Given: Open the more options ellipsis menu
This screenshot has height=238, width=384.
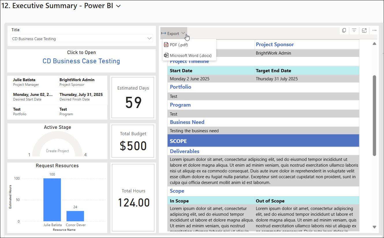Looking at the screenshot, I should [374, 30].
